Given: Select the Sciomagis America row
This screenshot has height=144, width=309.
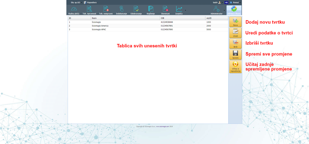Looking at the screenshot, I should [148, 26].
